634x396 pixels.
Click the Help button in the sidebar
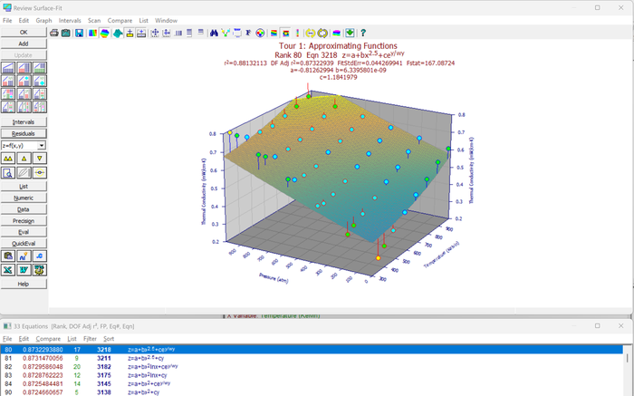click(24, 284)
